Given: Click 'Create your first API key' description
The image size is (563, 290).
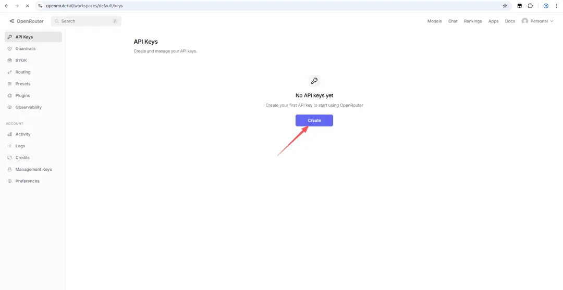Looking at the screenshot, I should coord(314,105).
